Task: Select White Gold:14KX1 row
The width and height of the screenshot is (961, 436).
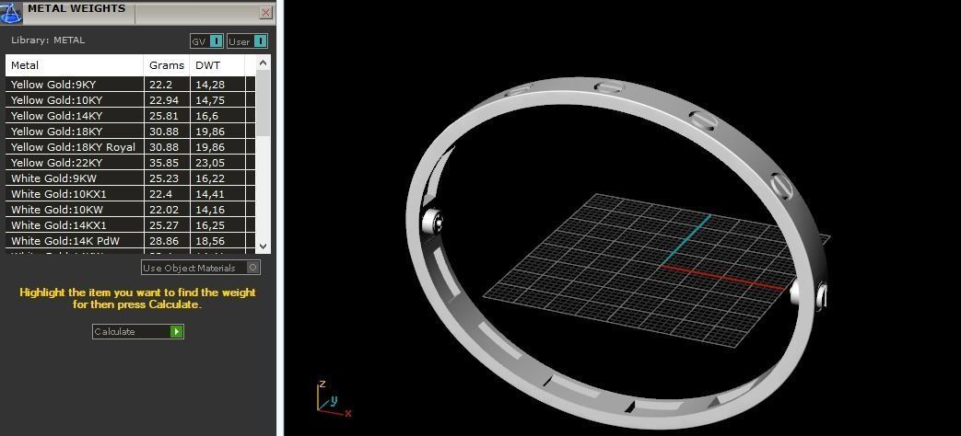Action: 131,225
